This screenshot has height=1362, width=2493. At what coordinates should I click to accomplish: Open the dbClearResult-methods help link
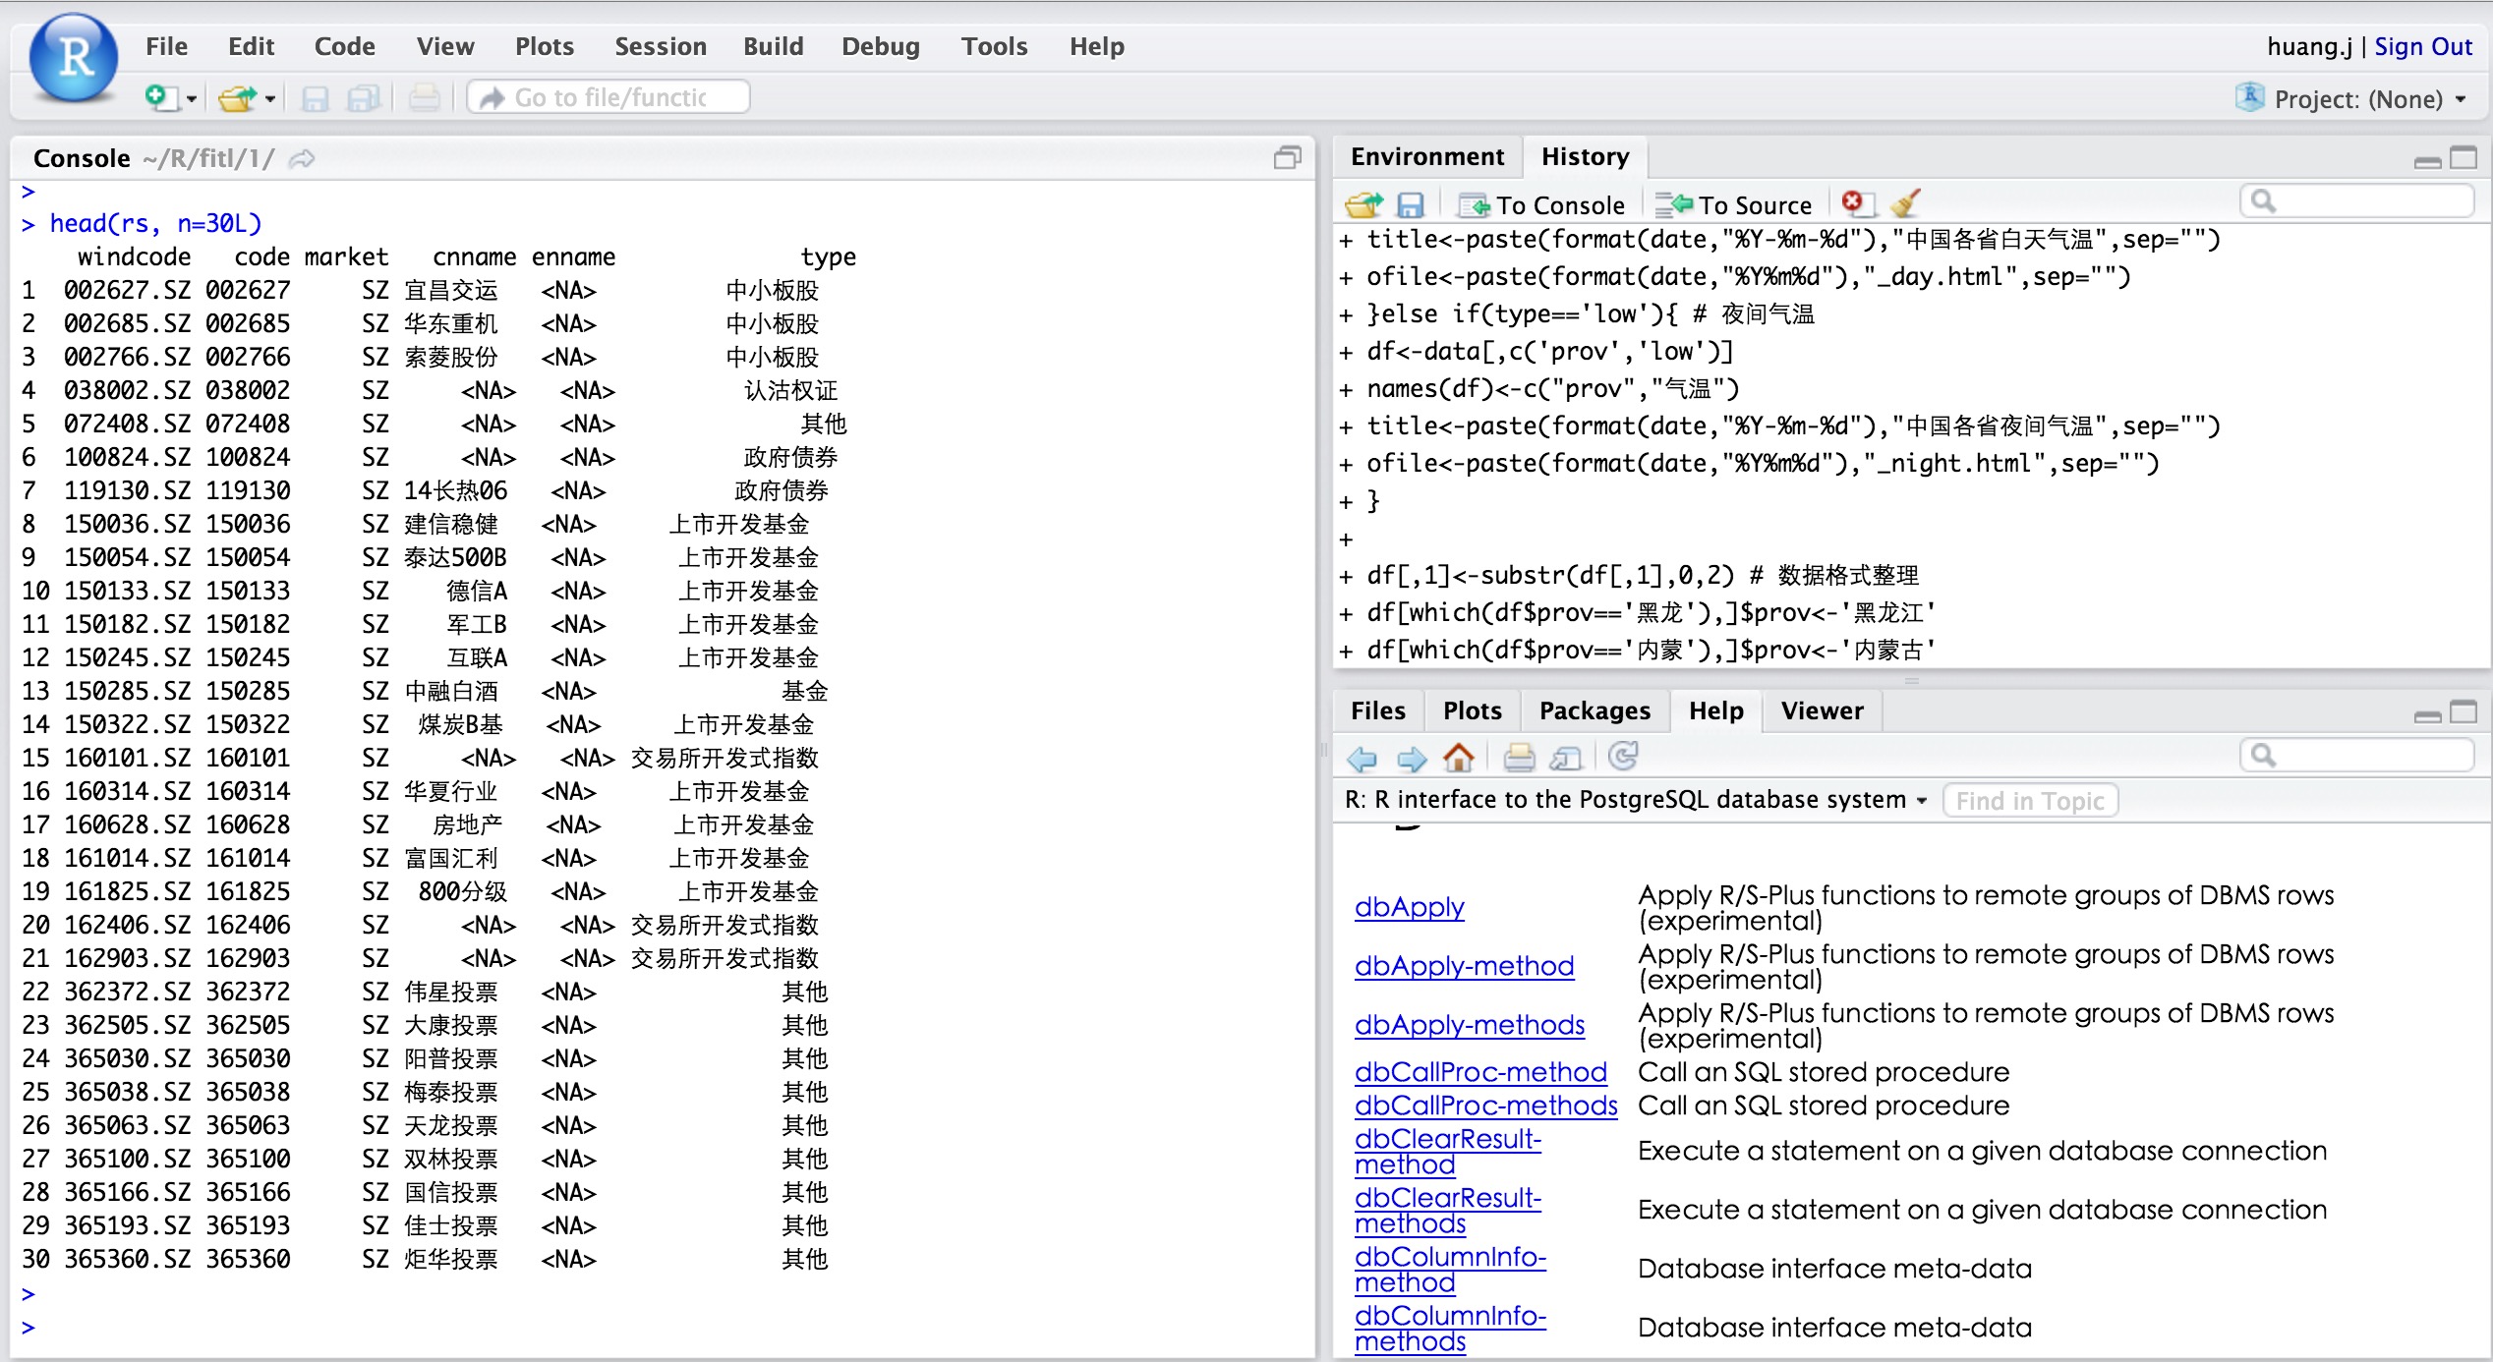click(x=1448, y=1211)
